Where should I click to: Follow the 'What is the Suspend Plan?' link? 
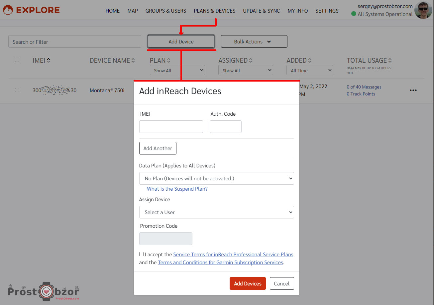coord(177,189)
